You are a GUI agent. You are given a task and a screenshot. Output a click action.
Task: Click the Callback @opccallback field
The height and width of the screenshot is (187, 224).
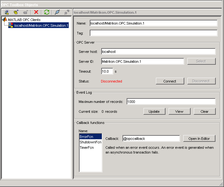[151, 139]
